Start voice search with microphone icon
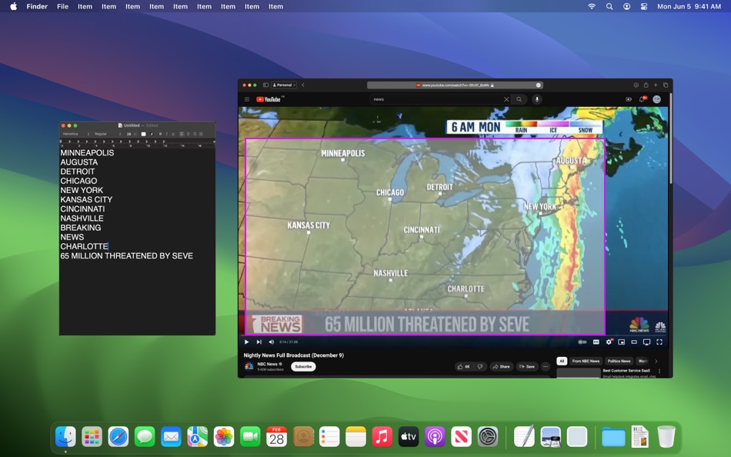Image resolution: width=731 pixels, height=457 pixels. [536, 99]
